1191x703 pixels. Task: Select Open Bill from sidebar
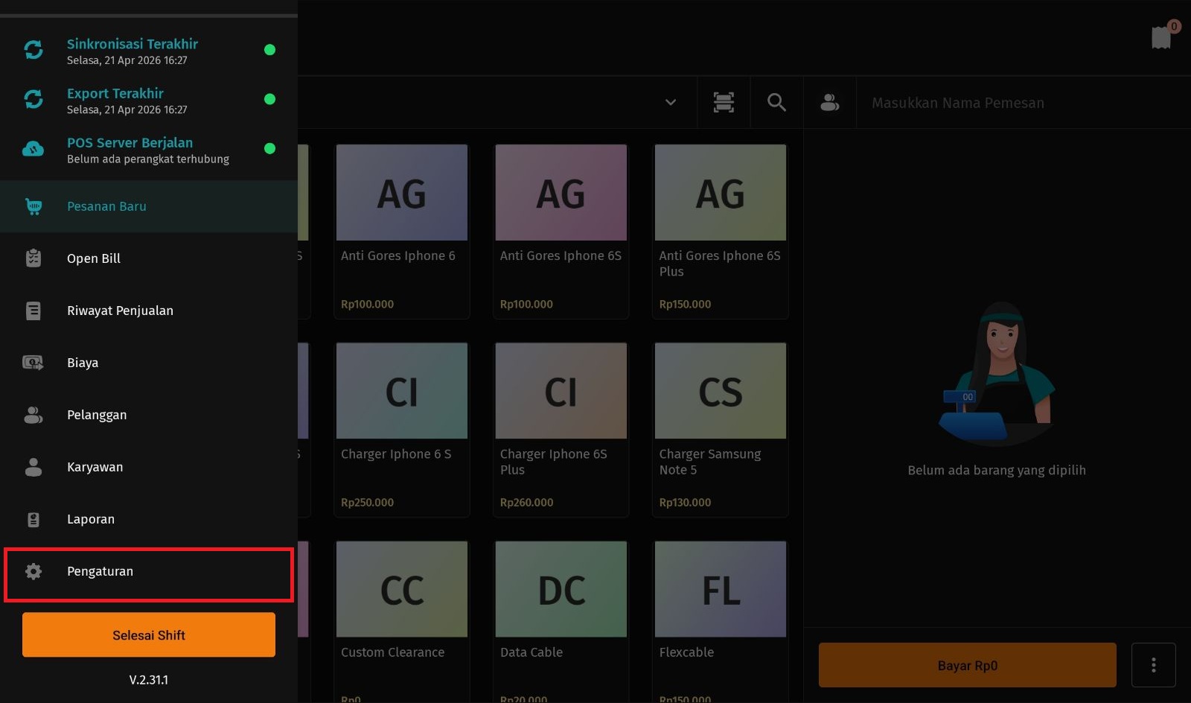tap(94, 258)
